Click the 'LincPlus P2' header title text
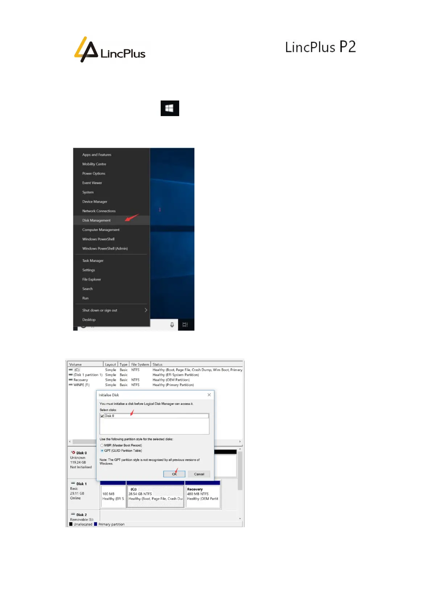This screenshot has width=432, height=611. click(320, 47)
